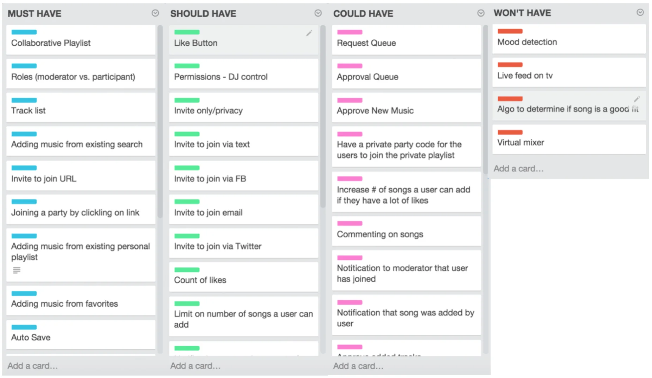Add a card to WON'T HAVE list
652x378 pixels.
point(518,169)
